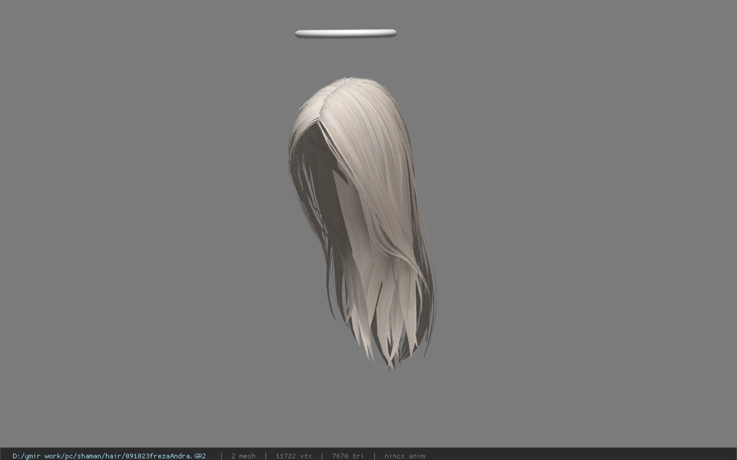Click the file path ending in 091023frezaAndra.GR2

109,456
